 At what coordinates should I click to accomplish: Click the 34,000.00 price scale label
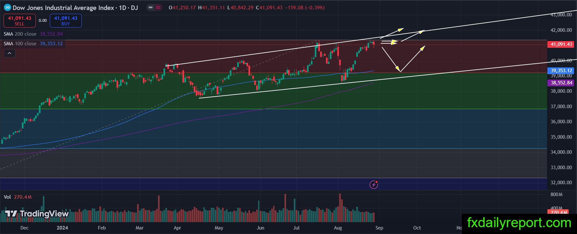click(561, 152)
